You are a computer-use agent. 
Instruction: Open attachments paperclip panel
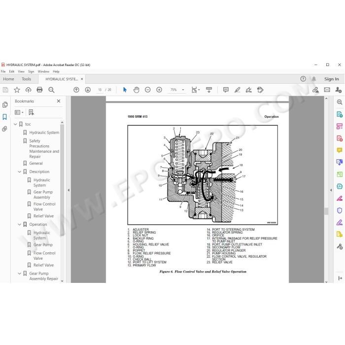coord(4,129)
